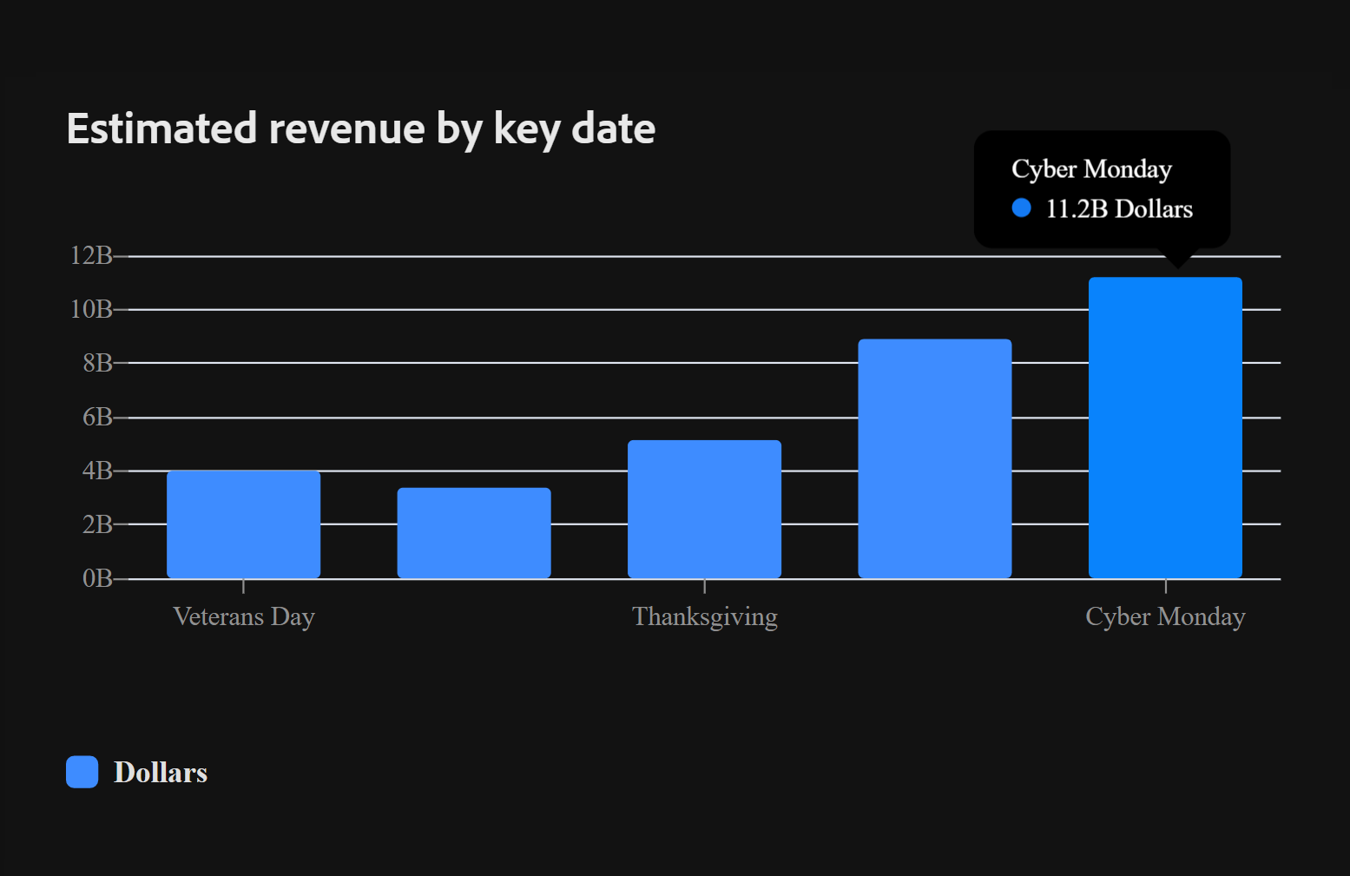Toggle the Dollars legend swatch
This screenshot has height=876, width=1350.
point(82,772)
